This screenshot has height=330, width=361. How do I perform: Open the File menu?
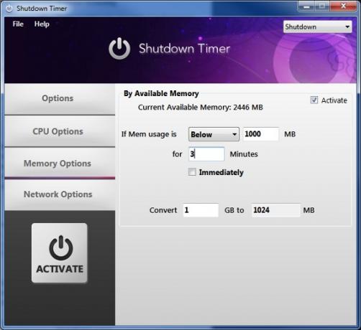(x=18, y=24)
